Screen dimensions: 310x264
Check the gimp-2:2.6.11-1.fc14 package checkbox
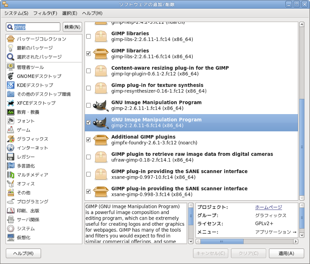click(x=88, y=105)
